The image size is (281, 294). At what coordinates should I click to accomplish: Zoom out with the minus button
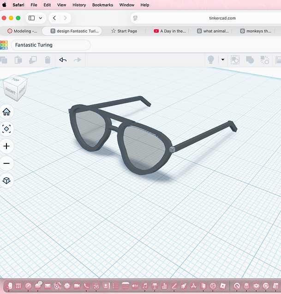(6, 163)
